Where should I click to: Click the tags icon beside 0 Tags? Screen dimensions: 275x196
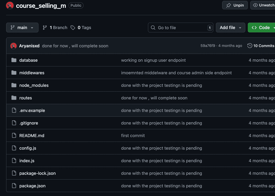click(x=73, y=27)
